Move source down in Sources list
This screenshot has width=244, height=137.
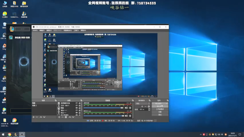pos(73,117)
